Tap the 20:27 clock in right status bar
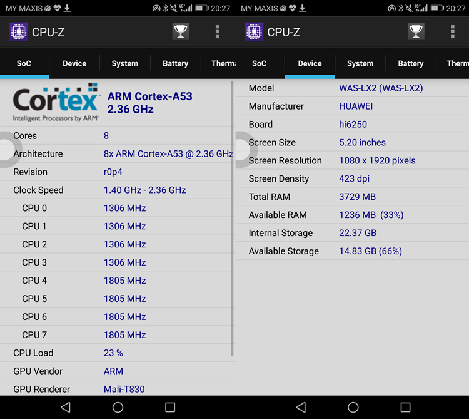 point(456,8)
